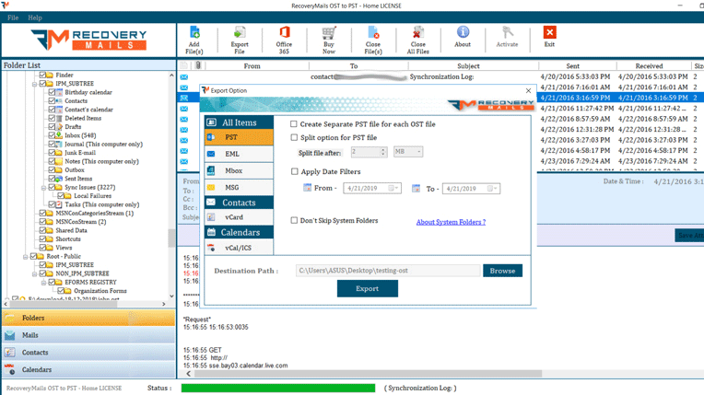This screenshot has width=704, height=395.
Task: Select vCard contacts format
Action: pyautogui.click(x=239, y=217)
